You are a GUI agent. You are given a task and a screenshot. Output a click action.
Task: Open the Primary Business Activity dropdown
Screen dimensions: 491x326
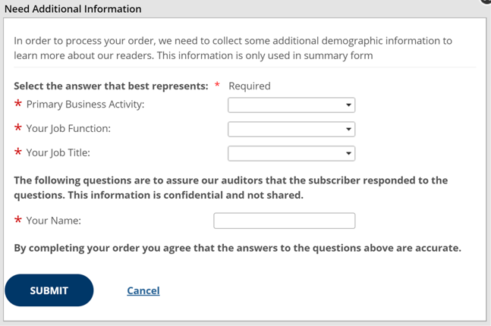291,105
